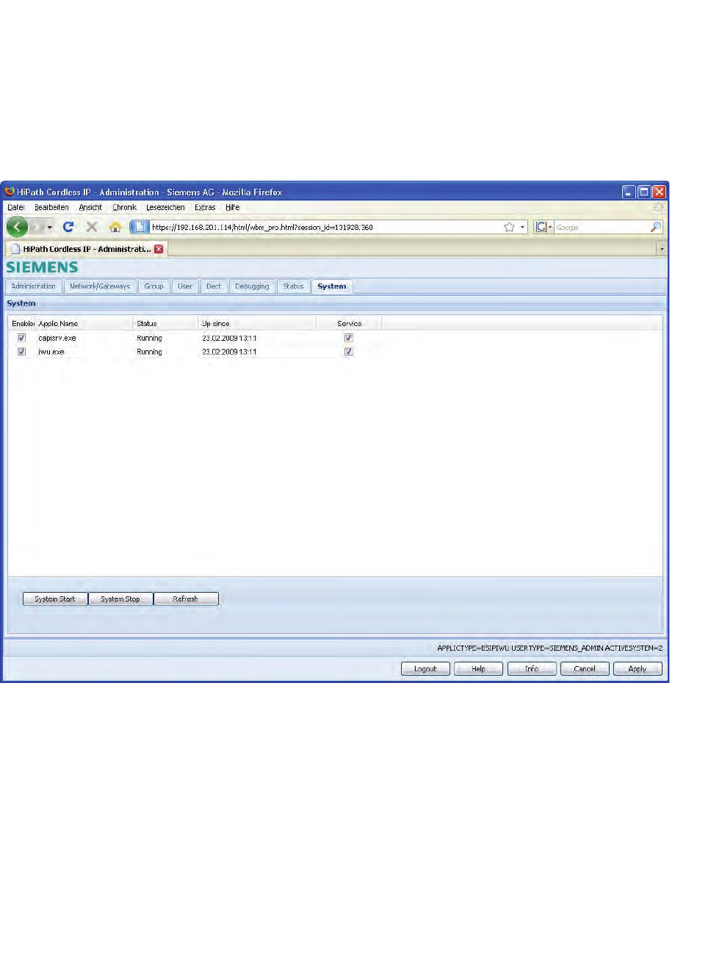Click the System Stop button
Screen dimensions: 711x965
click(120, 599)
